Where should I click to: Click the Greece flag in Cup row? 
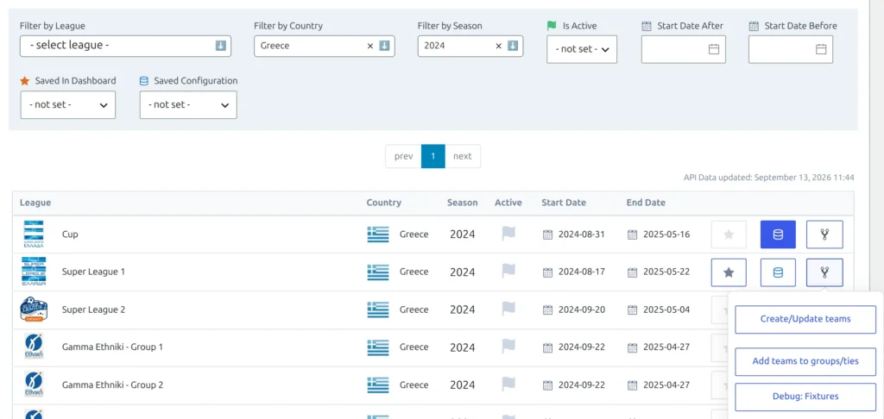378,235
